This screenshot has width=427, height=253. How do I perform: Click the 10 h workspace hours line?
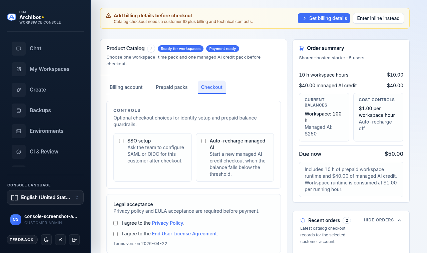point(351,75)
